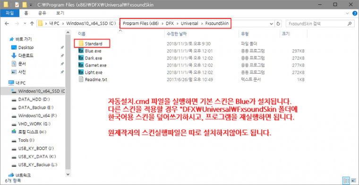Refresh the FxsoundSkin folder view
The height and width of the screenshot is (185, 359).
278,24
